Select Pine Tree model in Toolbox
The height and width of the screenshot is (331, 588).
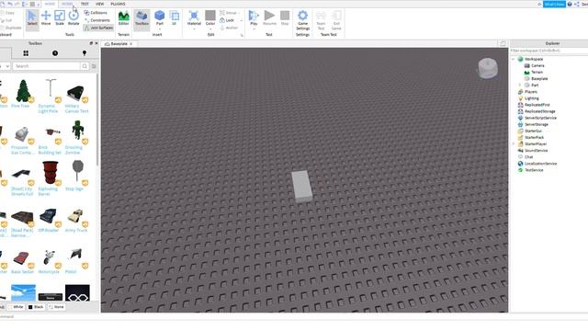[x=22, y=94]
